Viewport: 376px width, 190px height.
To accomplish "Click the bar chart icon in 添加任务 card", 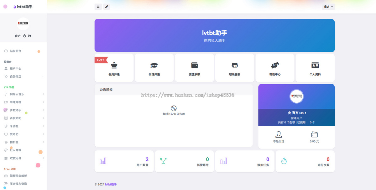I will (x=223, y=161).
